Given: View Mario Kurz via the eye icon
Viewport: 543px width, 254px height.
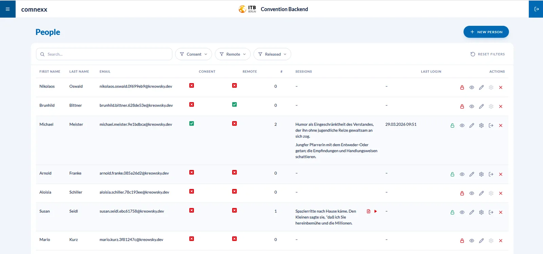Looking at the screenshot, I should [x=472, y=241].
